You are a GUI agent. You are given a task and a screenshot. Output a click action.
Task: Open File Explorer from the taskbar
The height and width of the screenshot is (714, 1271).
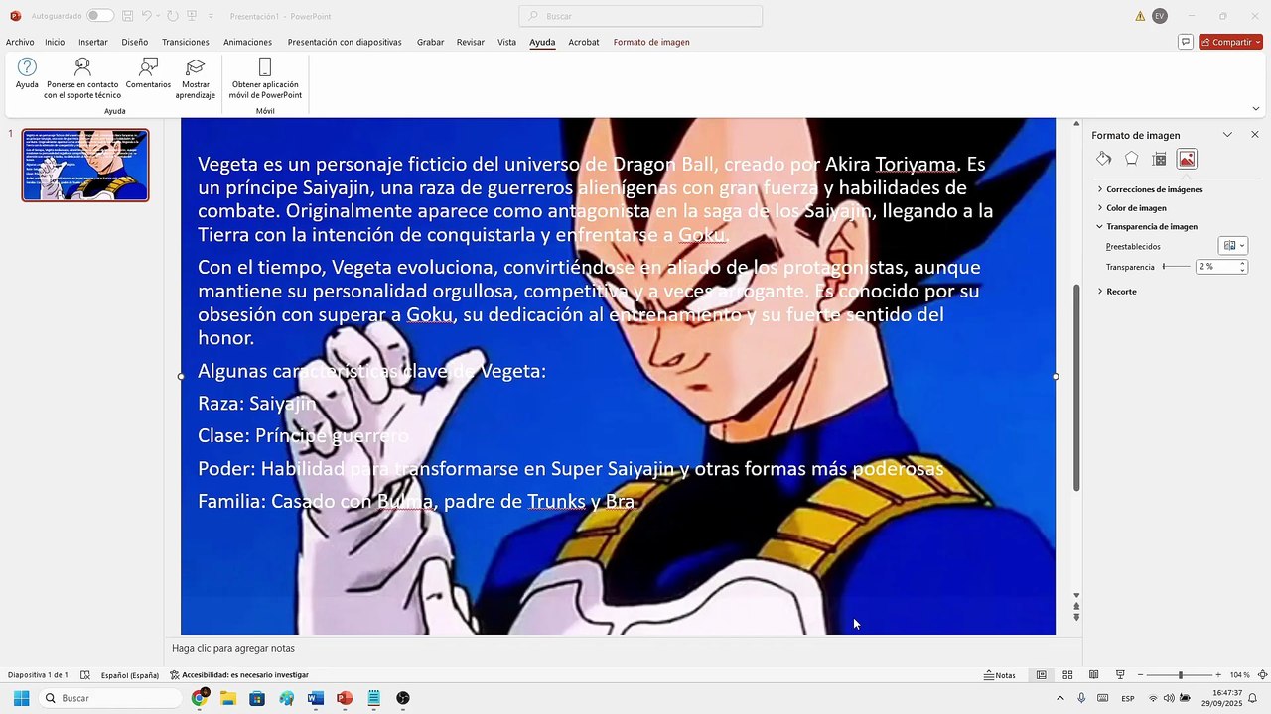(x=228, y=698)
